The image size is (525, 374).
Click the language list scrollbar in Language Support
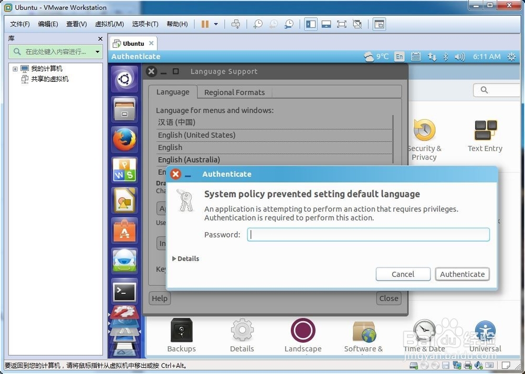[x=393, y=141]
